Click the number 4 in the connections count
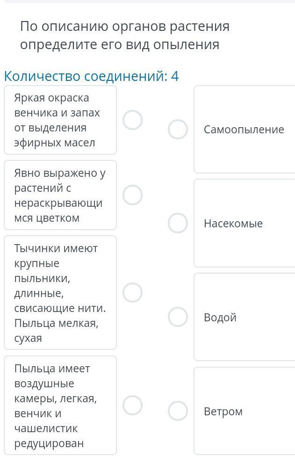The width and height of the screenshot is (295, 456). coord(175,76)
